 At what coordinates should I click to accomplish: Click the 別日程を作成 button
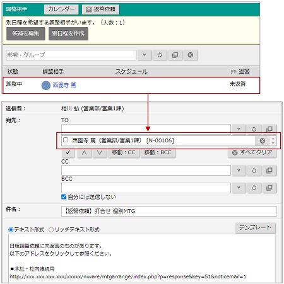pyautogui.click(x=68, y=33)
